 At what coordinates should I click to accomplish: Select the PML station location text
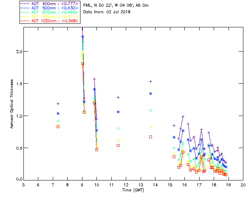click(x=116, y=5)
